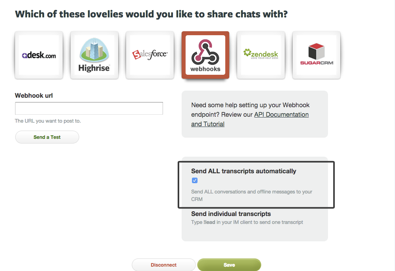This screenshot has height=271, width=395.
Task: Choose the Highrise integration tile
Action: pyautogui.click(x=94, y=55)
